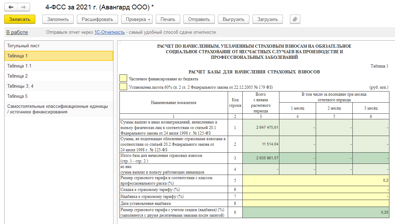Click the Заполнить button
The width and height of the screenshot is (395, 224).
coord(58,19)
